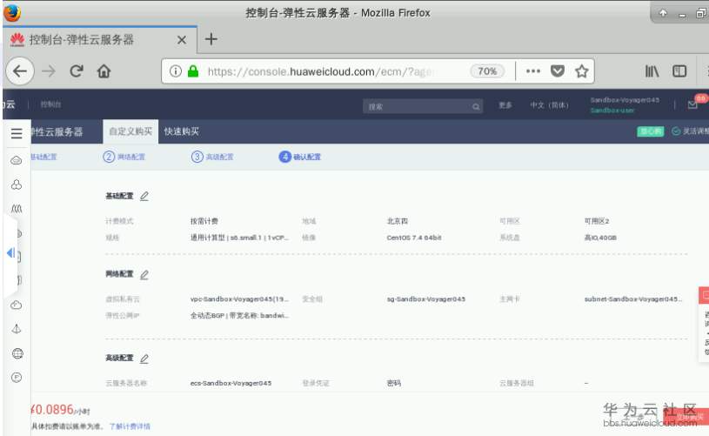Open the Firefox Library icon
709x436 pixels.
(x=652, y=71)
